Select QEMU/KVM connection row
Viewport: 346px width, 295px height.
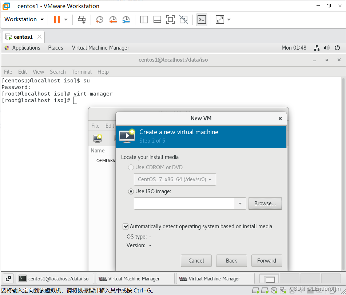[x=106, y=161]
